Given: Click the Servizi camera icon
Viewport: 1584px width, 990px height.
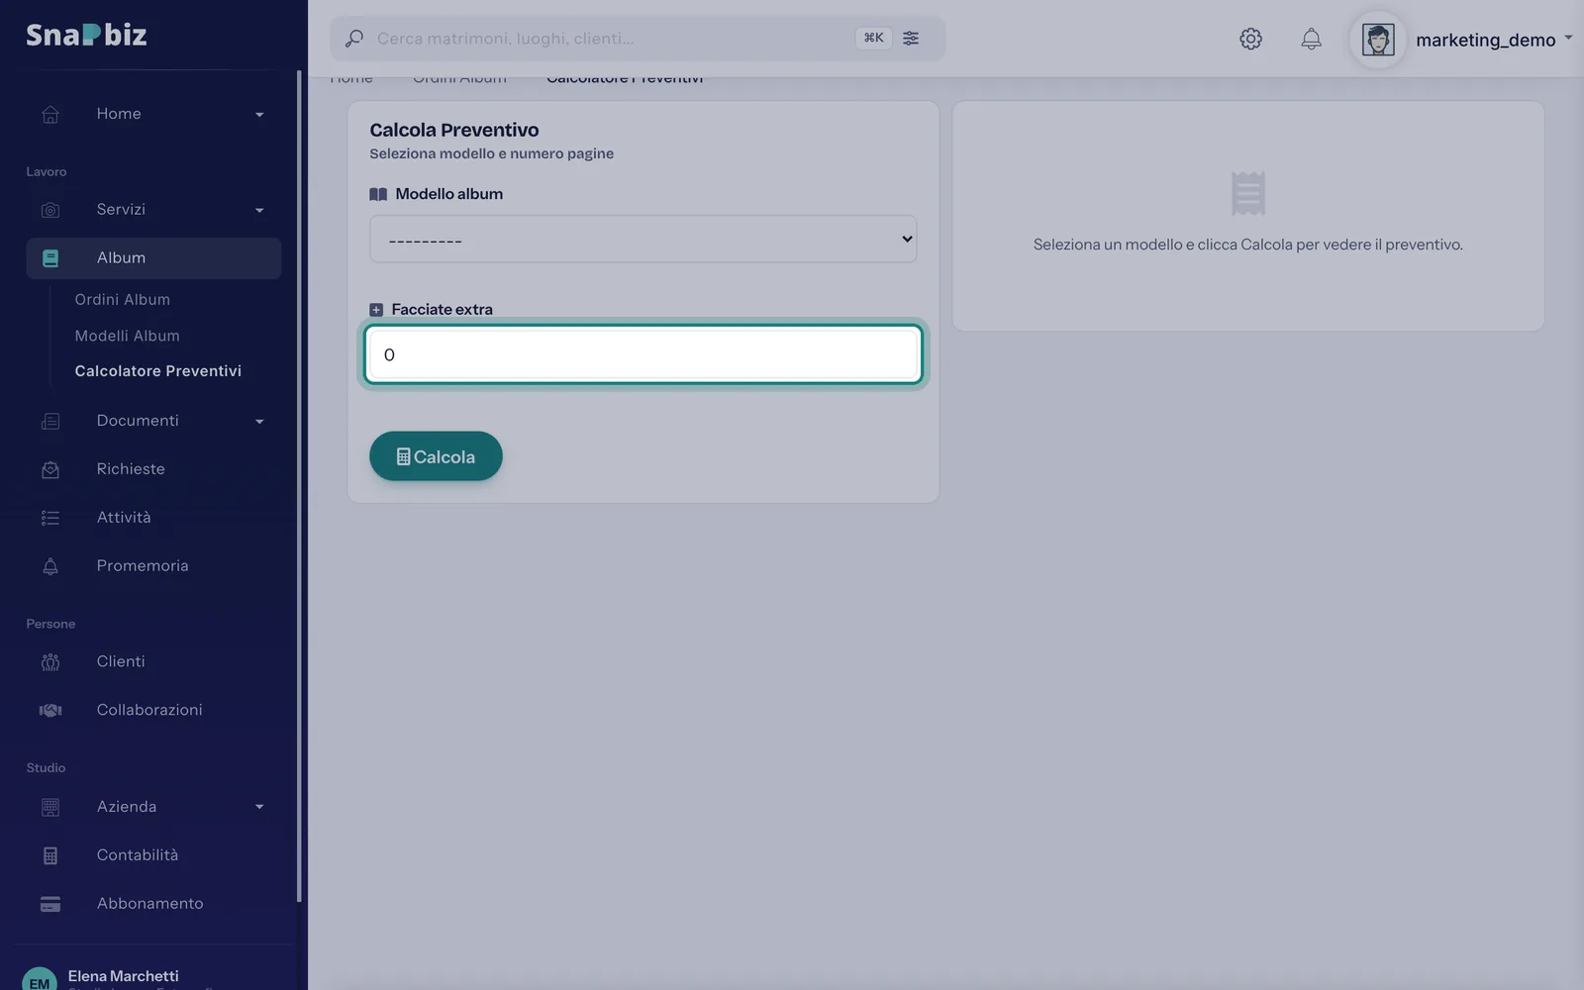Looking at the screenshot, I should click(x=50, y=210).
